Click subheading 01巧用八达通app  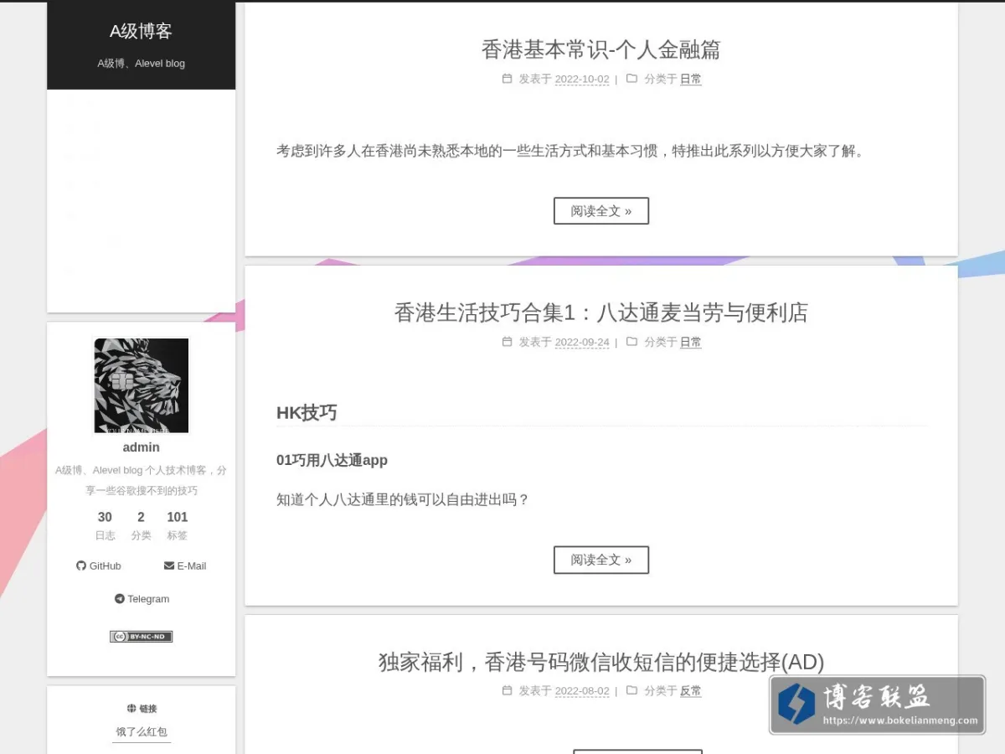point(332,460)
